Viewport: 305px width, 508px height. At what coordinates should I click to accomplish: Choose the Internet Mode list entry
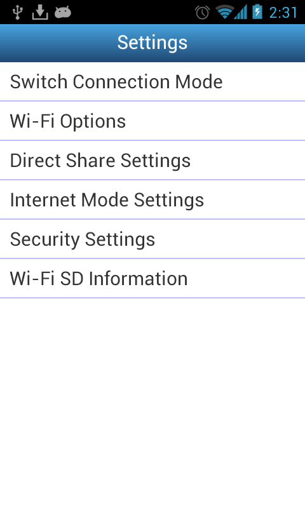point(152,199)
